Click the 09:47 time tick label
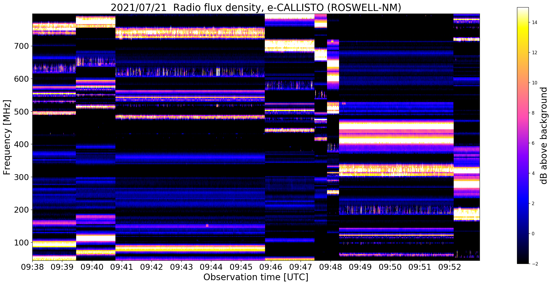 pyautogui.click(x=301, y=267)
